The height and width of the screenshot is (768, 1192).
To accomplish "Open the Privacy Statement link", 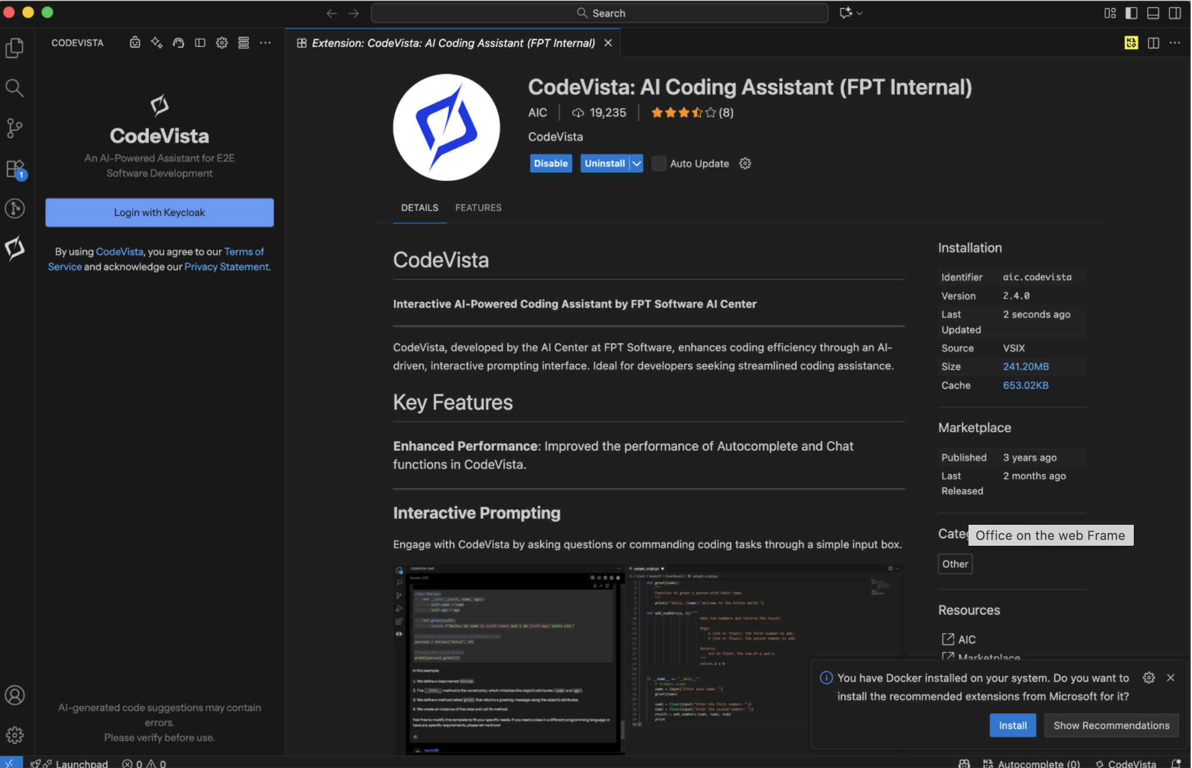I will [x=228, y=267].
